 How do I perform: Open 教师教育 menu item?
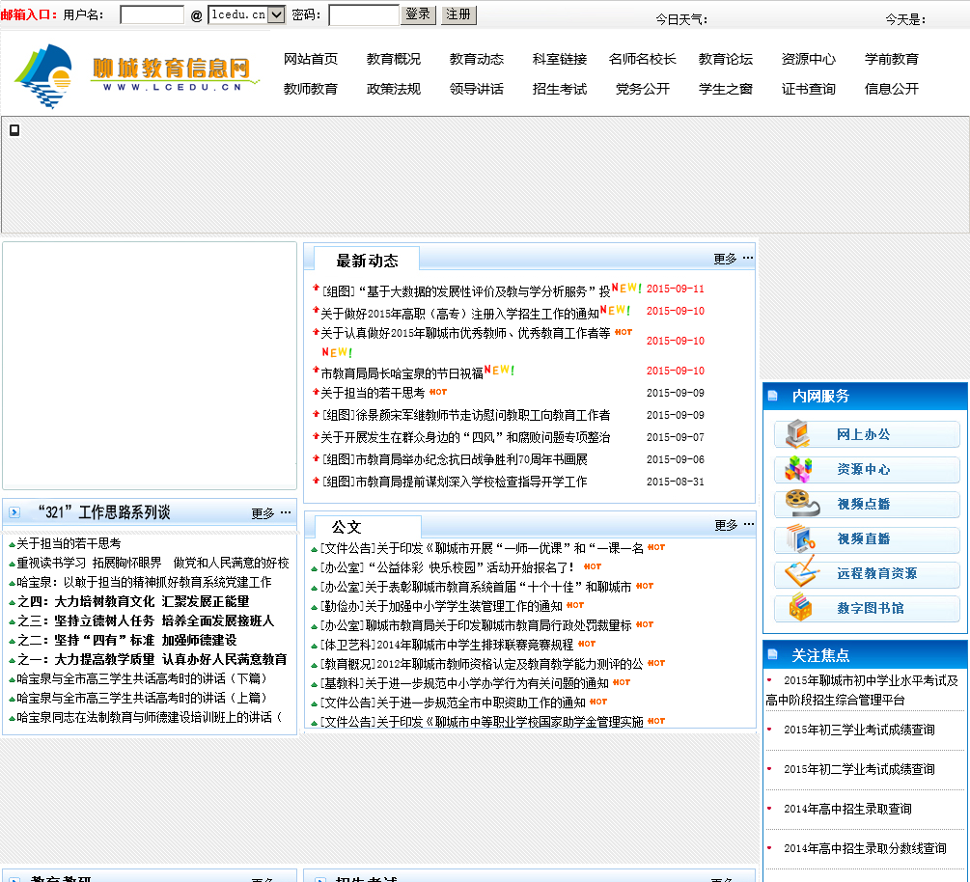tap(311, 89)
